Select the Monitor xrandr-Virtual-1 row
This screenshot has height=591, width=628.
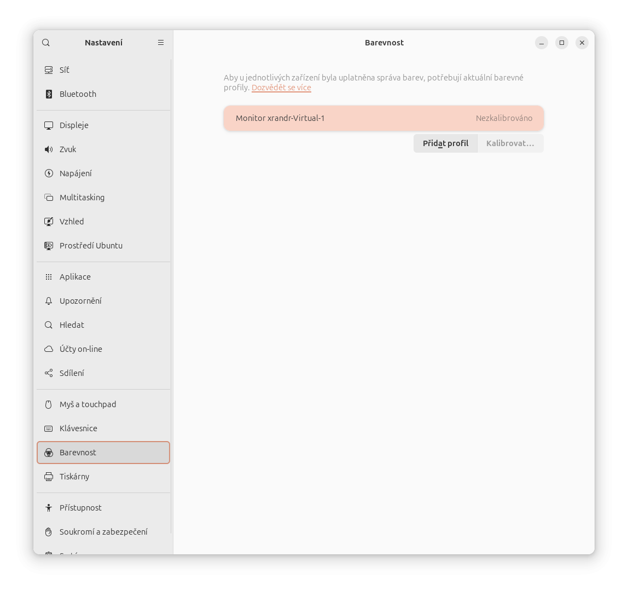[383, 118]
